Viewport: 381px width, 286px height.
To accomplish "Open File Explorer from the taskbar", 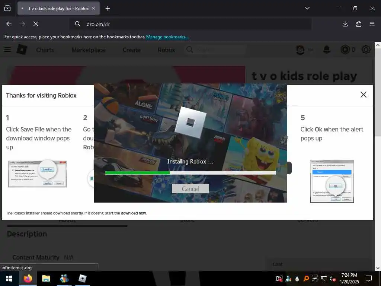I will click(x=46, y=279).
